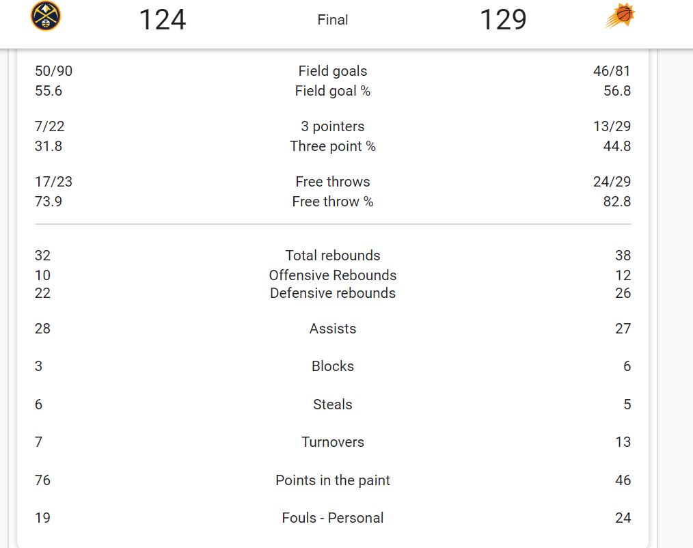This screenshot has width=693, height=548.
Task: Click the Defensive rebounds label
Action: 333,293
